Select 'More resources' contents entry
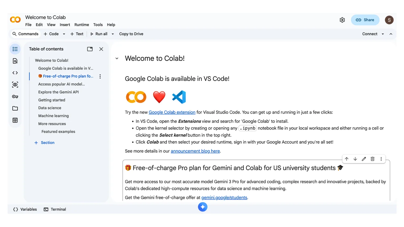 click(52, 124)
